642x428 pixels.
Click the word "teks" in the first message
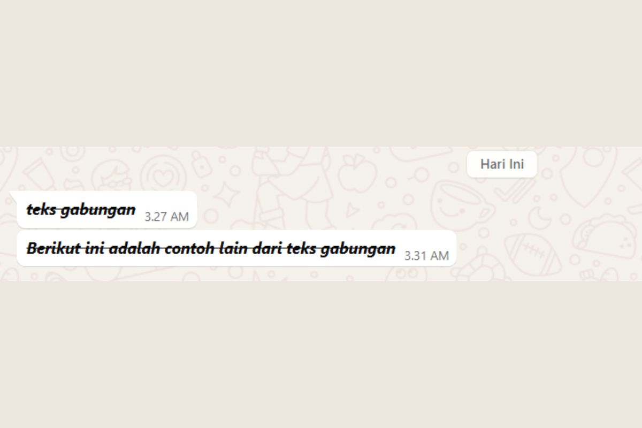[41, 209]
